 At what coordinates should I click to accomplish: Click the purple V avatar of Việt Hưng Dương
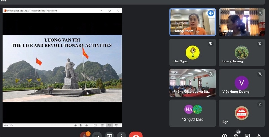point(242,83)
